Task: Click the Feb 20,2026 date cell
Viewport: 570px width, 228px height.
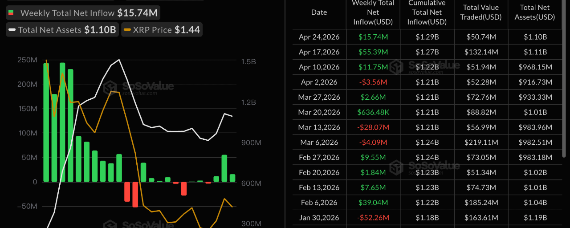Action: tap(319, 172)
